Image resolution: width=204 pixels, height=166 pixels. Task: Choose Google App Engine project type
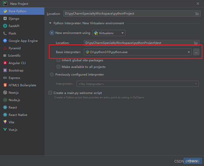click(22, 41)
